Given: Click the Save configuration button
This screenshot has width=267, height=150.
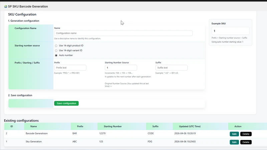Looking at the screenshot, I should [x=66, y=103].
